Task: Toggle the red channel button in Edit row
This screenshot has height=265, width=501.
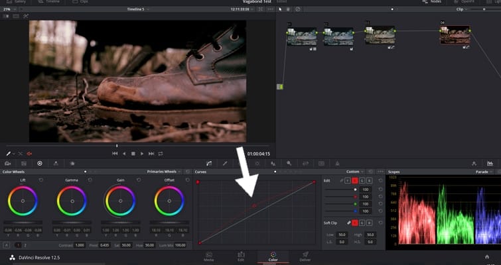Action: click(355, 180)
